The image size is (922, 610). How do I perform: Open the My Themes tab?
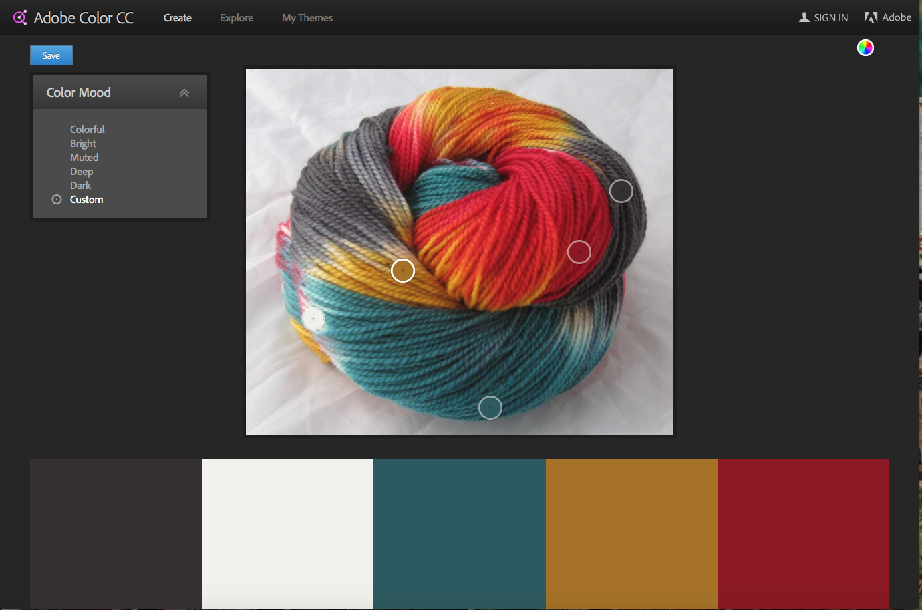point(307,18)
